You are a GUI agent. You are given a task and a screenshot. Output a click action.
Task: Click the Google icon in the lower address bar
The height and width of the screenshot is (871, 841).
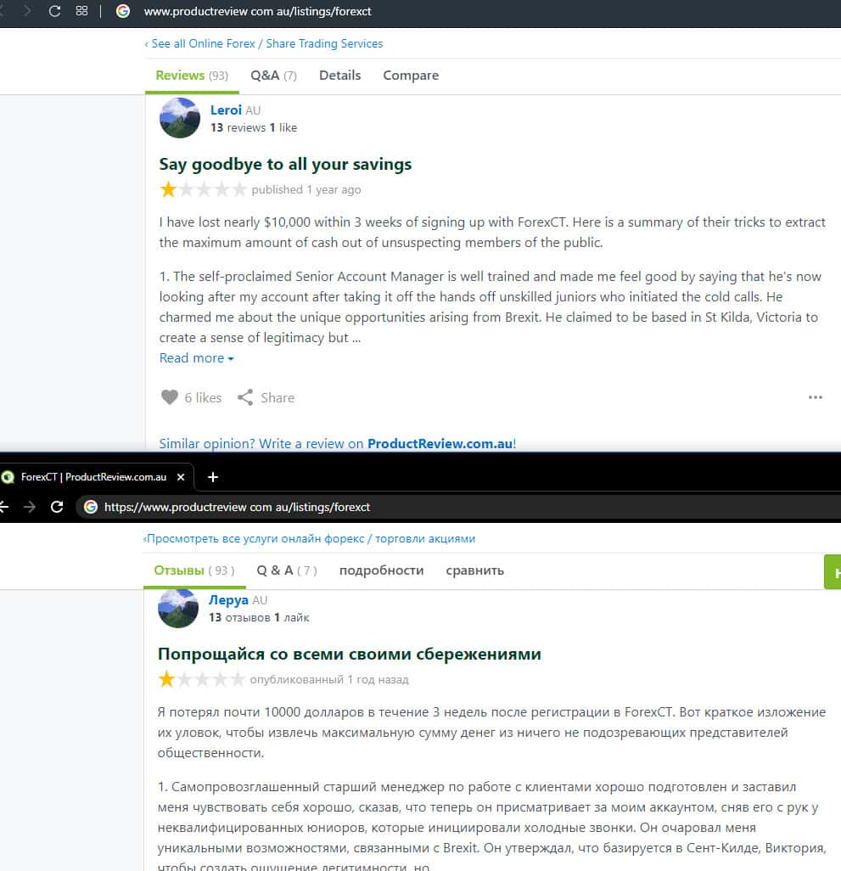pos(91,507)
